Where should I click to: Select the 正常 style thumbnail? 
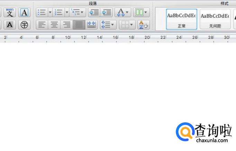click(x=182, y=19)
